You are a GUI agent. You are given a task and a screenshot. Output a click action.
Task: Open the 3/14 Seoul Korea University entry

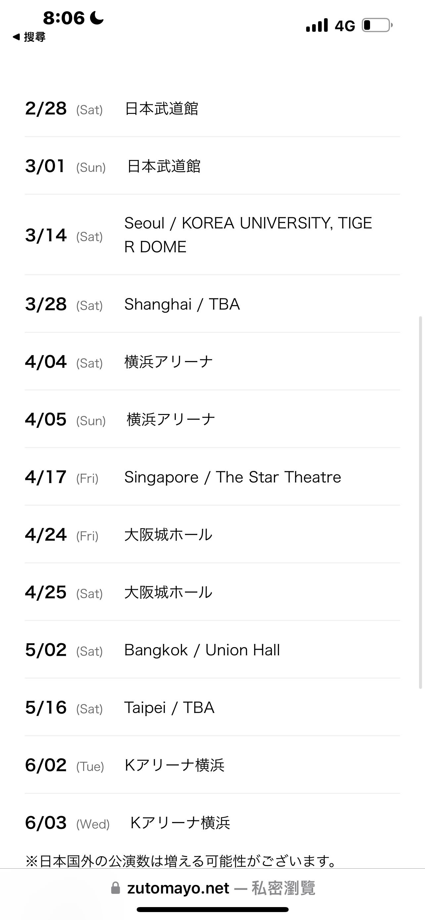pyautogui.click(x=212, y=235)
